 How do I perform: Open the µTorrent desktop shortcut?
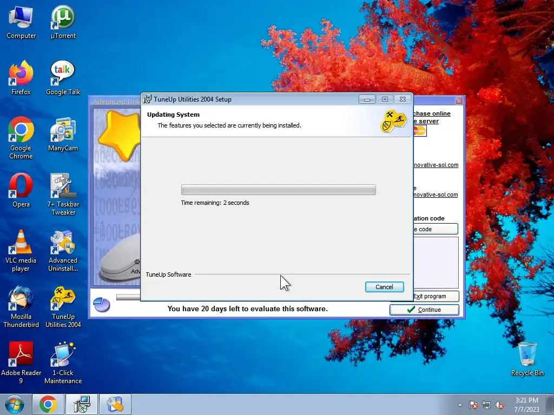63,22
